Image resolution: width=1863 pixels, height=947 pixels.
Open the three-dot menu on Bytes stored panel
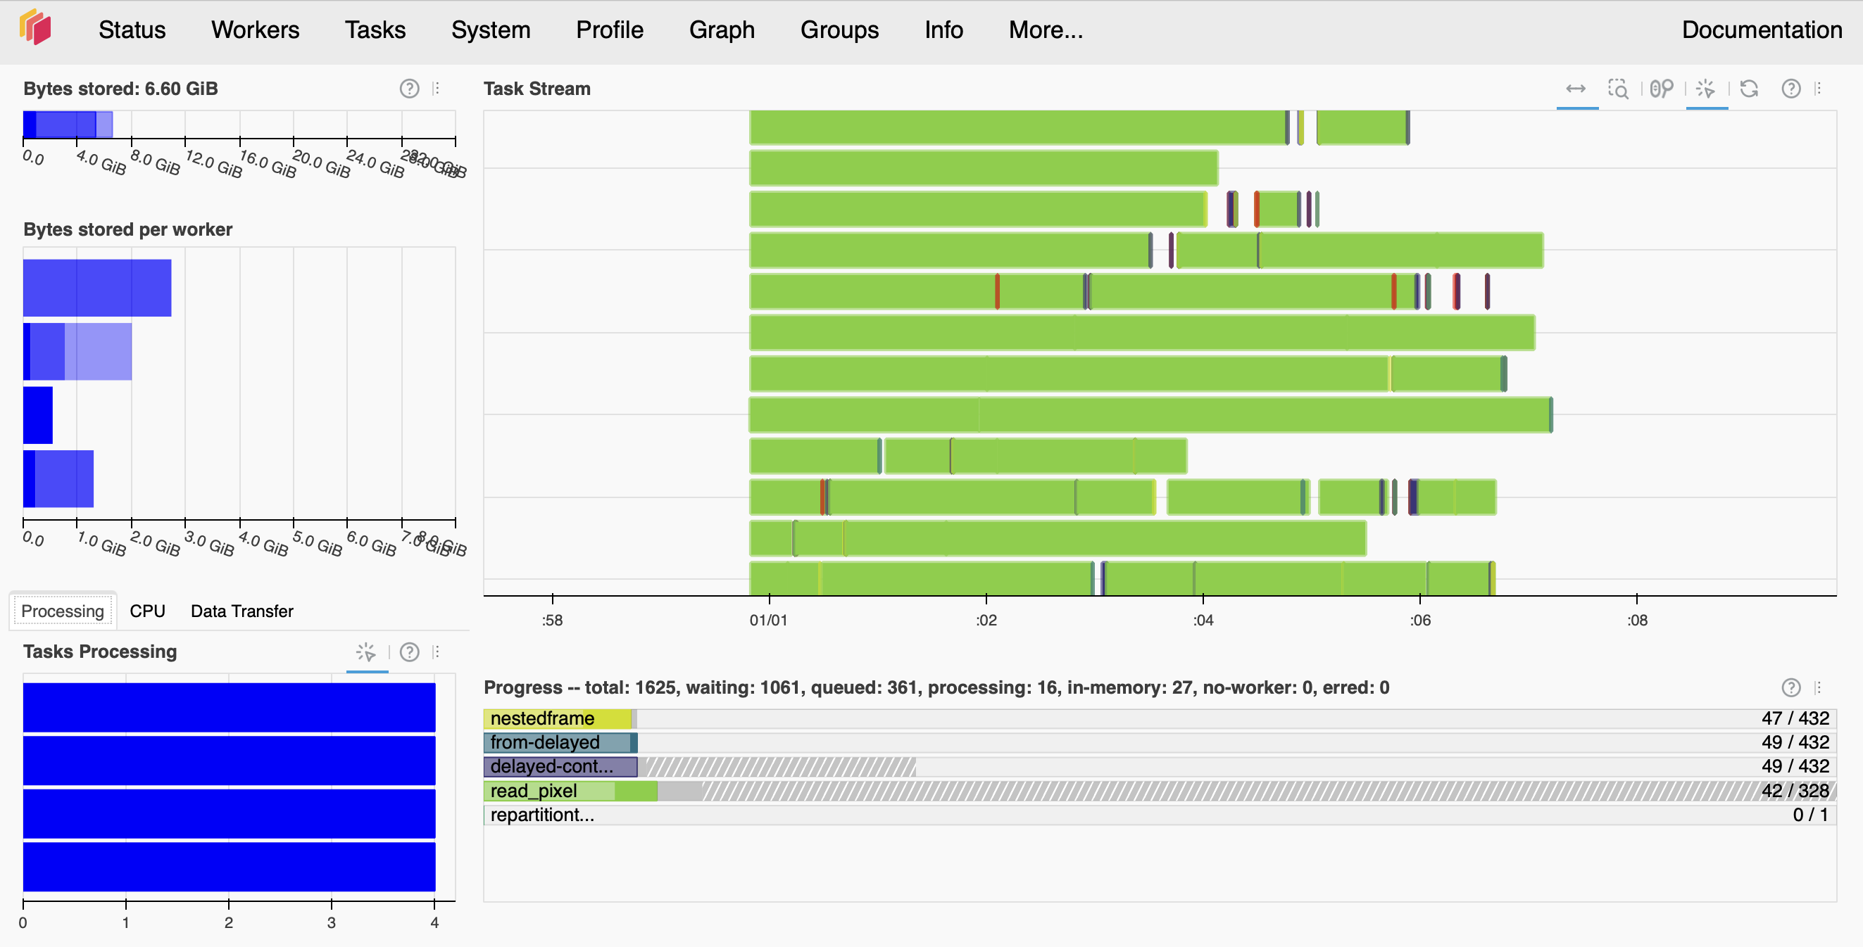(437, 88)
